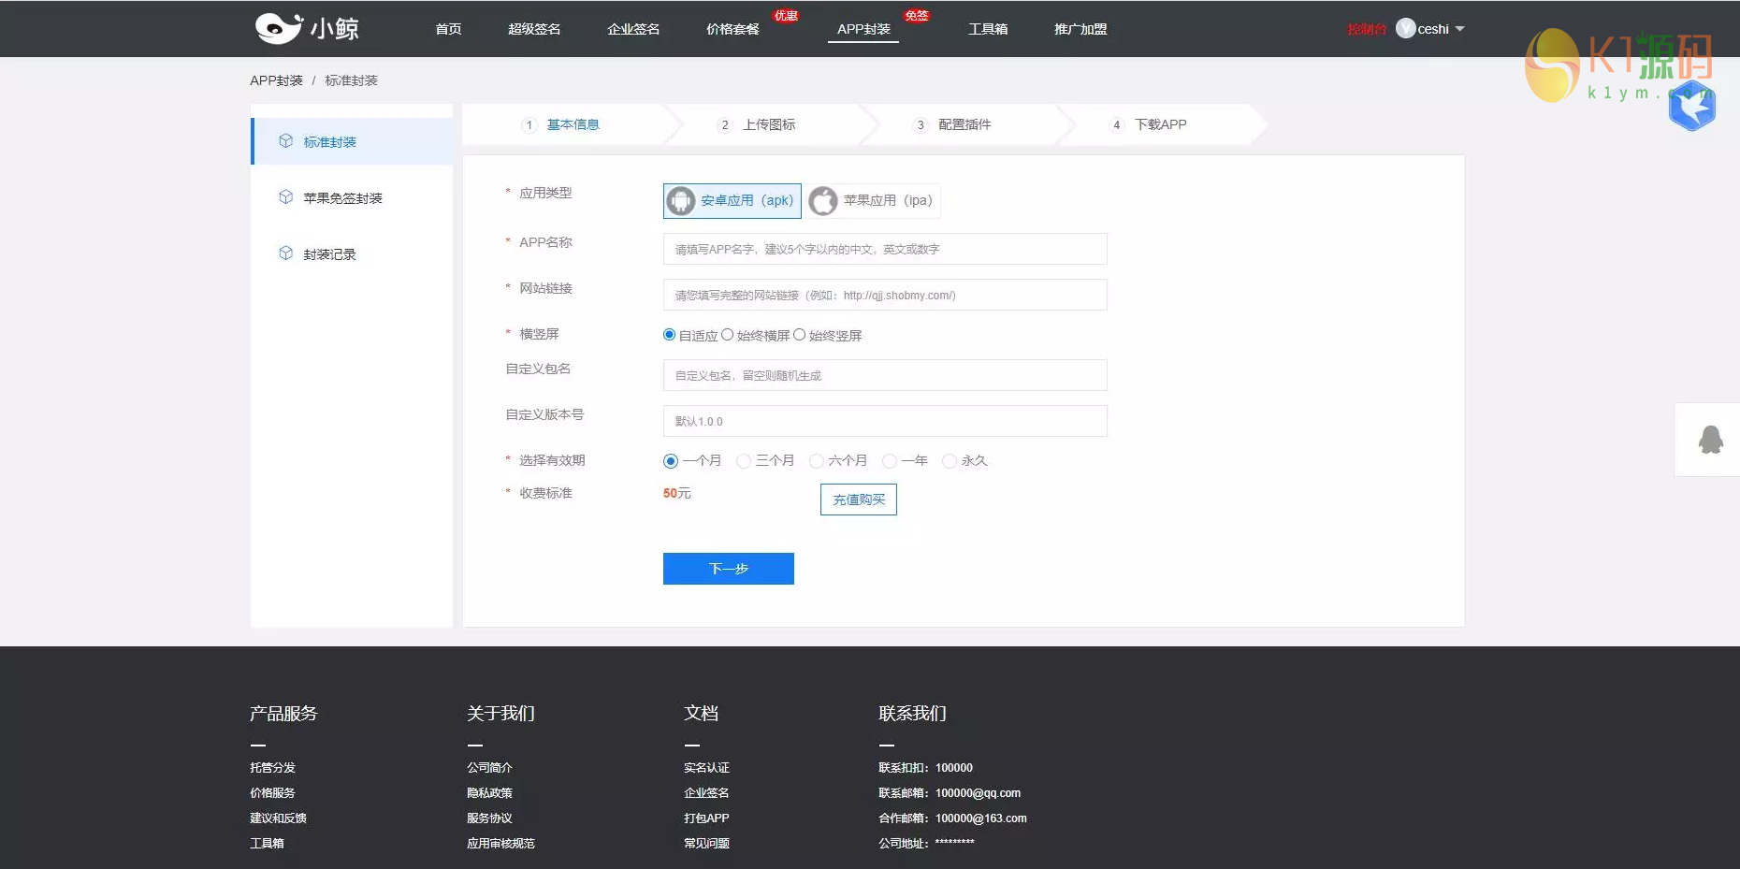Open the 价格套餐 menu item
This screenshot has height=869, width=1740.
(x=732, y=28)
